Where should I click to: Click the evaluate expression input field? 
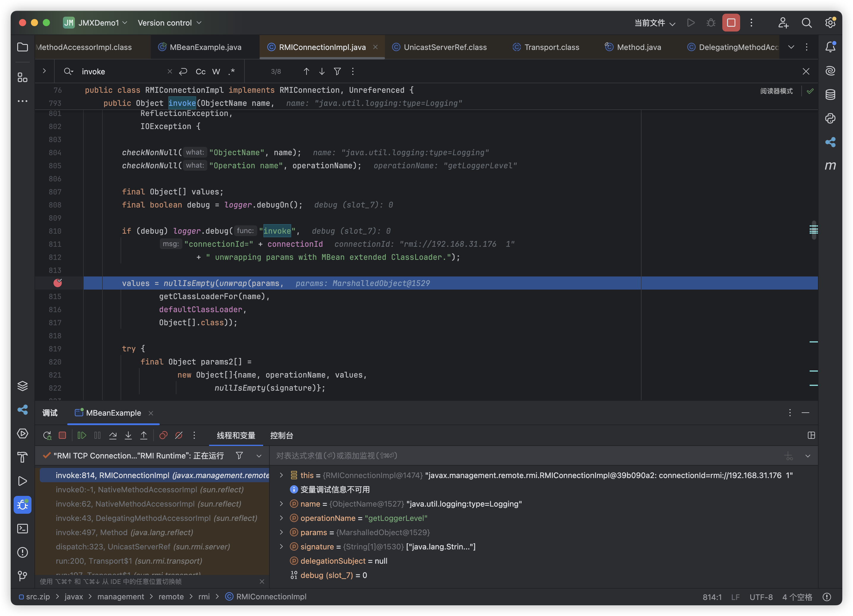pos(527,455)
